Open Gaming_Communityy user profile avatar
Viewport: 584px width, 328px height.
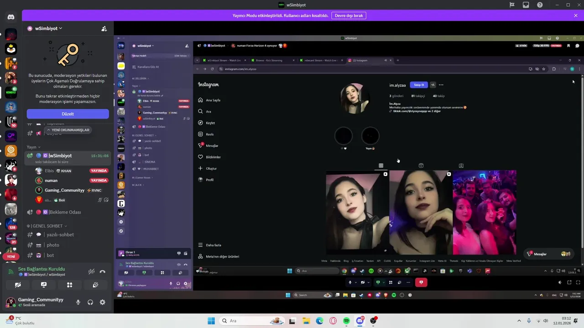[x=11, y=302]
